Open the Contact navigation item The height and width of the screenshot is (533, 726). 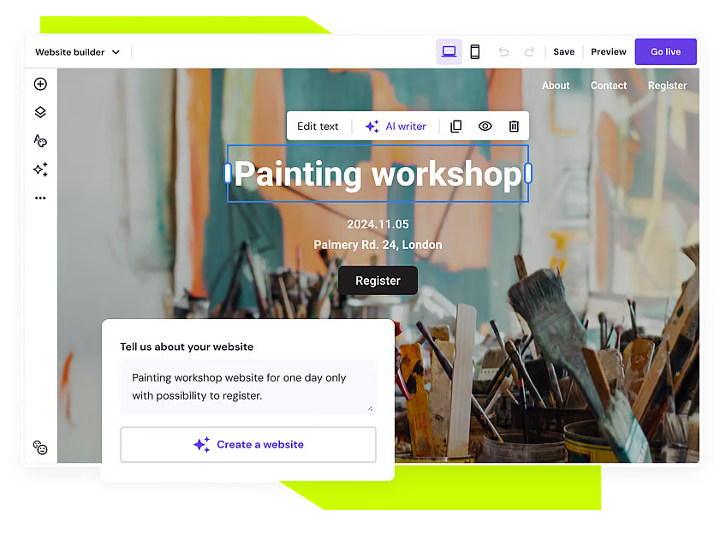tap(608, 86)
